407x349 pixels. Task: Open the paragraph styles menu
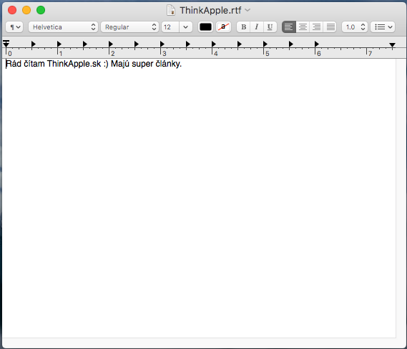pyautogui.click(x=14, y=27)
